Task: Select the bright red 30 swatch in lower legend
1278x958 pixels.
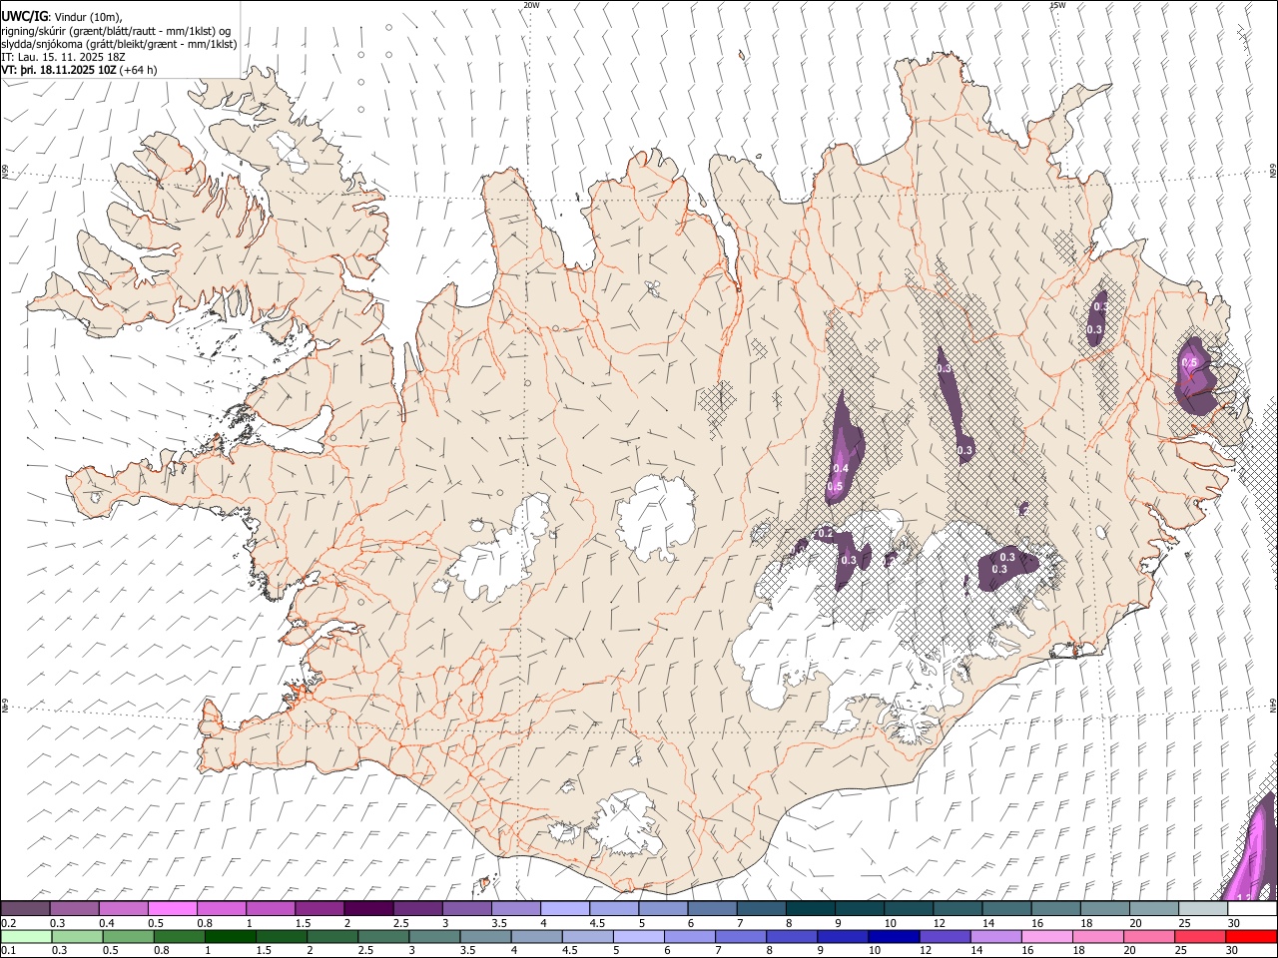Action: (1252, 937)
